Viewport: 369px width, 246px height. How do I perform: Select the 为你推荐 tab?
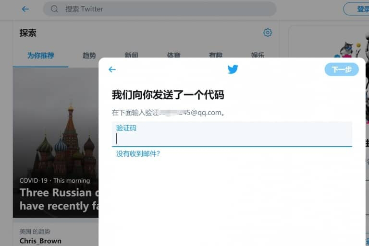tap(40, 56)
